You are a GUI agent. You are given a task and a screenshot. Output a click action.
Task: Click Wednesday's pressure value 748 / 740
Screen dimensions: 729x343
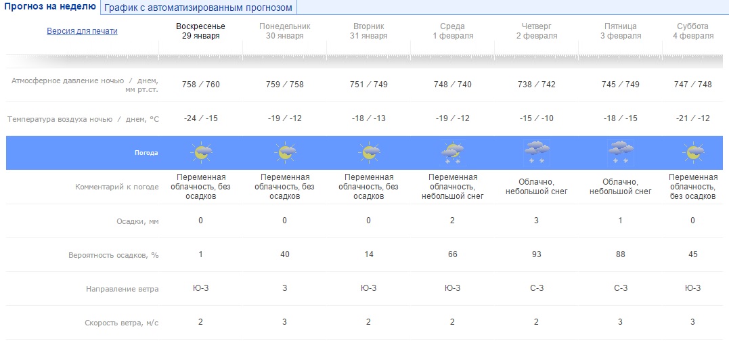pos(453,85)
